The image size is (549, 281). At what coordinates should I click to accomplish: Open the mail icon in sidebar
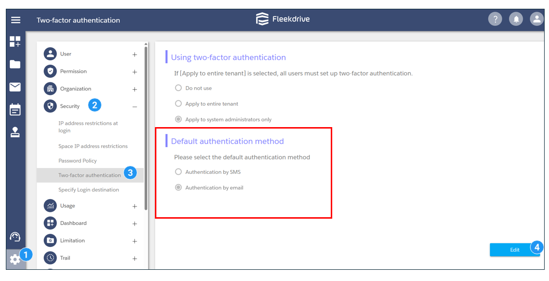(15, 87)
